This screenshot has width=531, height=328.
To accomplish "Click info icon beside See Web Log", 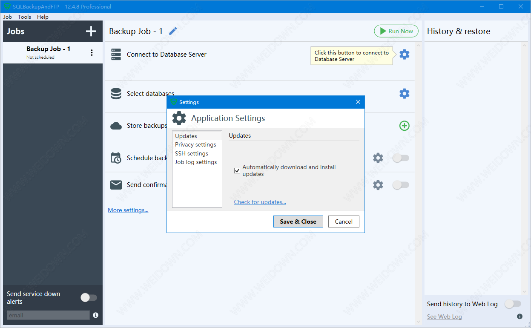I will click(520, 316).
